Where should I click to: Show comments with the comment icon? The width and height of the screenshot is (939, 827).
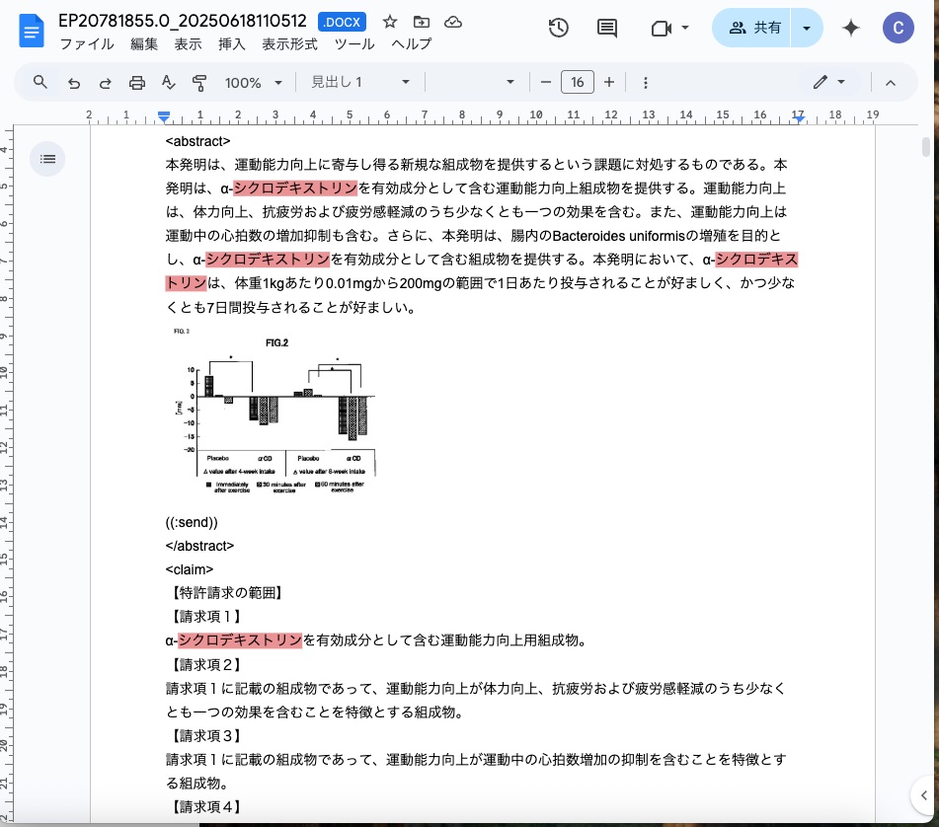(x=606, y=28)
